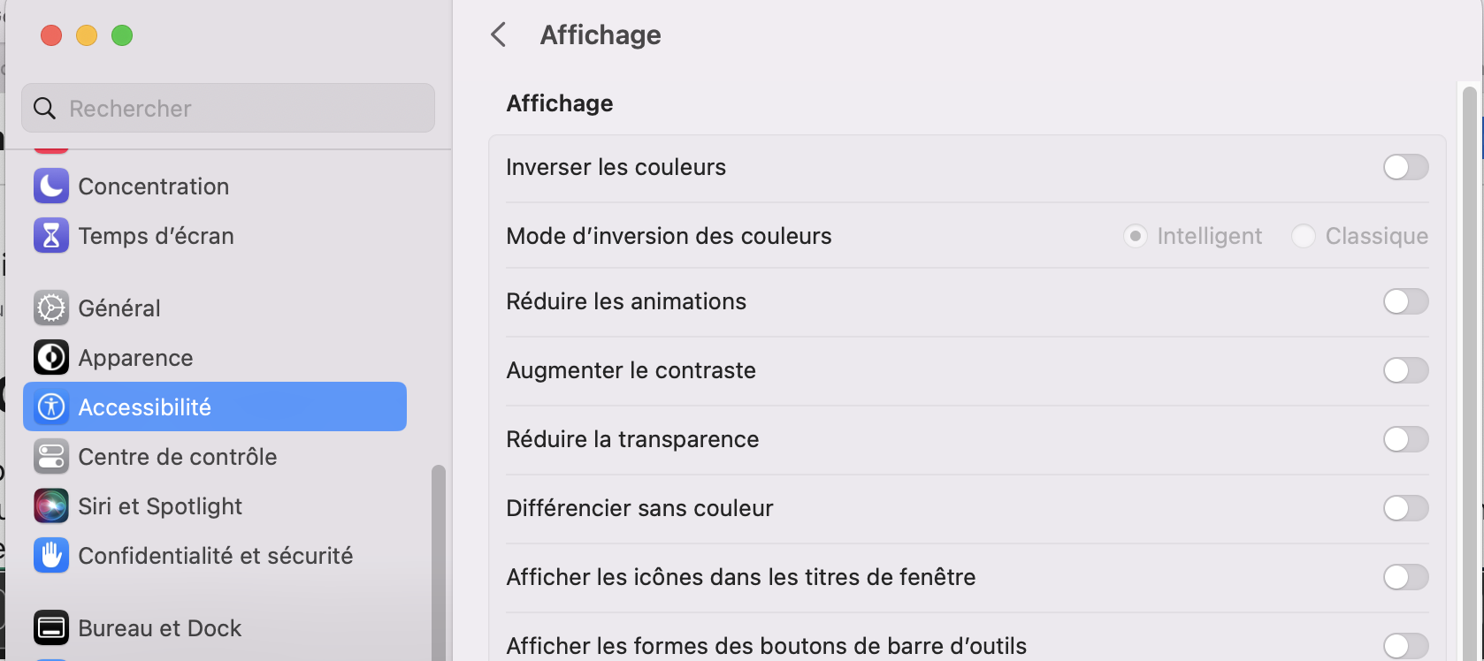Toggle Augmenter le contraste on

tap(1405, 370)
